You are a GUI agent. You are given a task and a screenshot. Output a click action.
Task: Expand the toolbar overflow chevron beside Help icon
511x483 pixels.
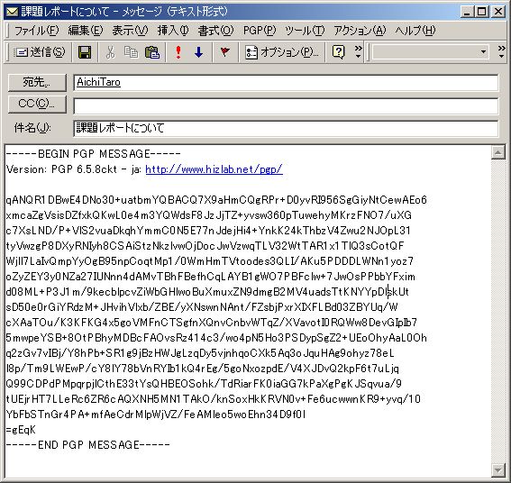[x=358, y=52]
